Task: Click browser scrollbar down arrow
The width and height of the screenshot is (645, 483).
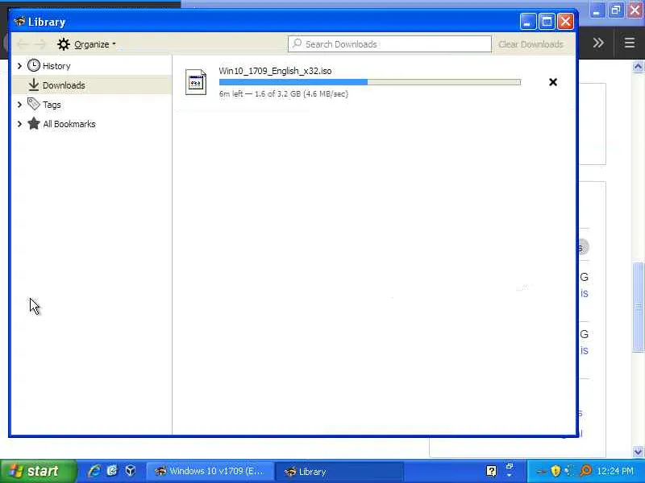Action: (638, 452)
